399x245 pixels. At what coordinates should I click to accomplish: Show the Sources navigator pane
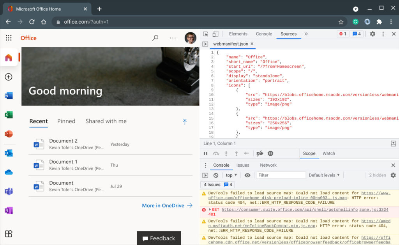click(x=205, y=44)
